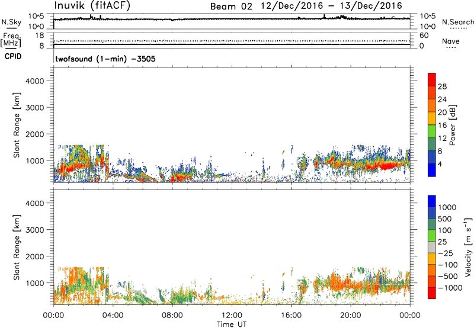Click the "CPID" row label

[x=13, y=56]
